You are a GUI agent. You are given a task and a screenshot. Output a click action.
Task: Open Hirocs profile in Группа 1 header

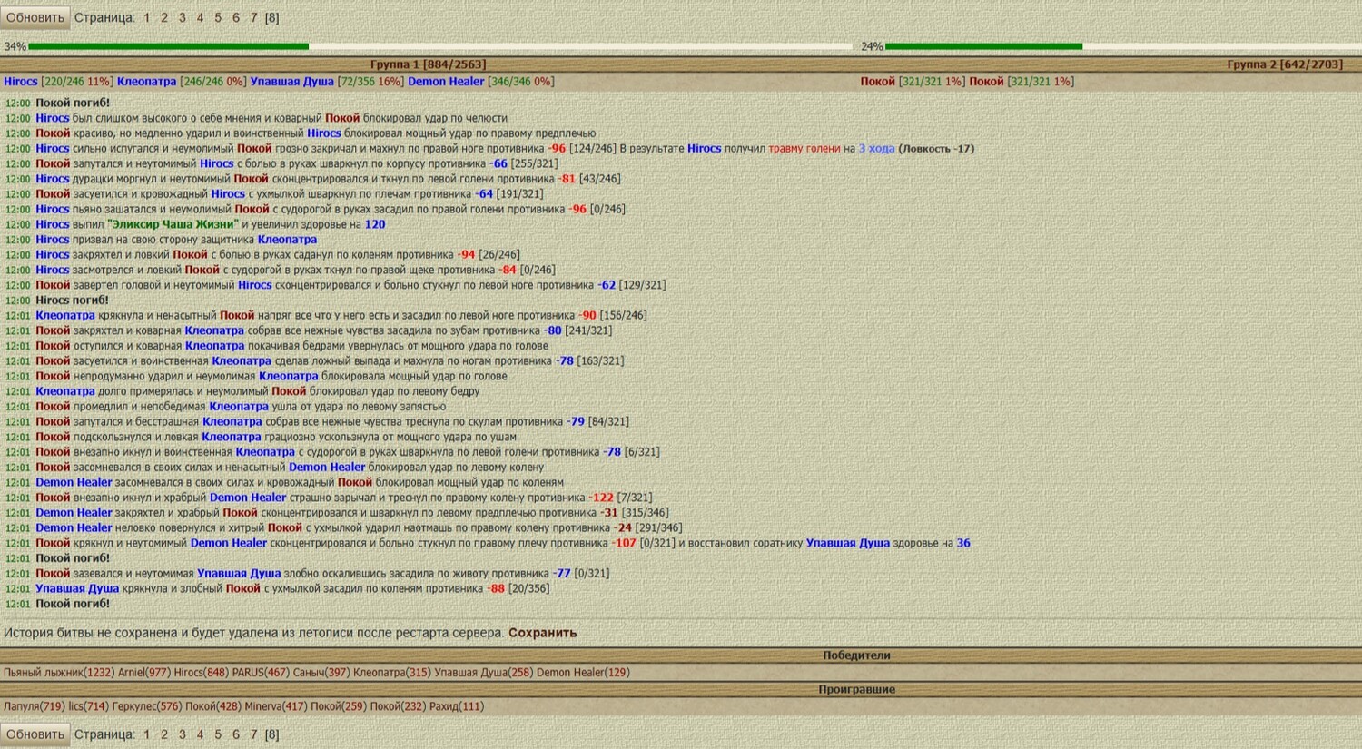[21, 82]
